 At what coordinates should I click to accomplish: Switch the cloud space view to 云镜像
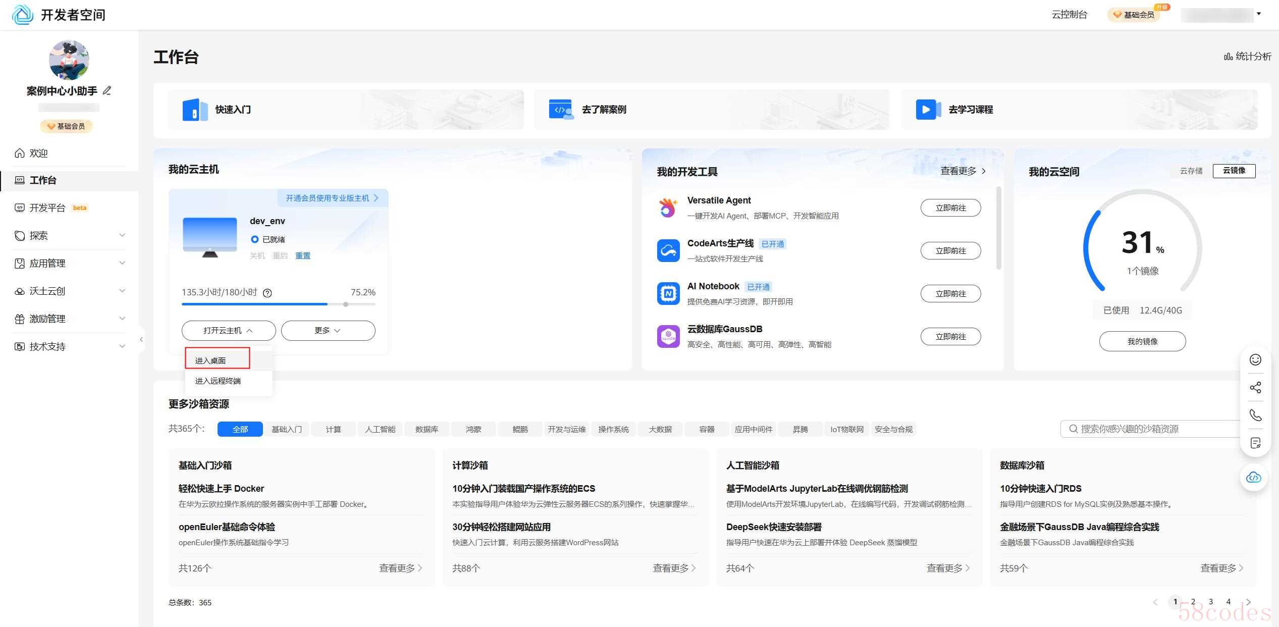point(1234,171)
